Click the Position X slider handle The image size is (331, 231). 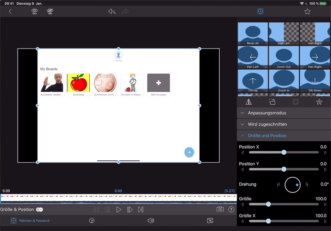[x=284, y=152]
